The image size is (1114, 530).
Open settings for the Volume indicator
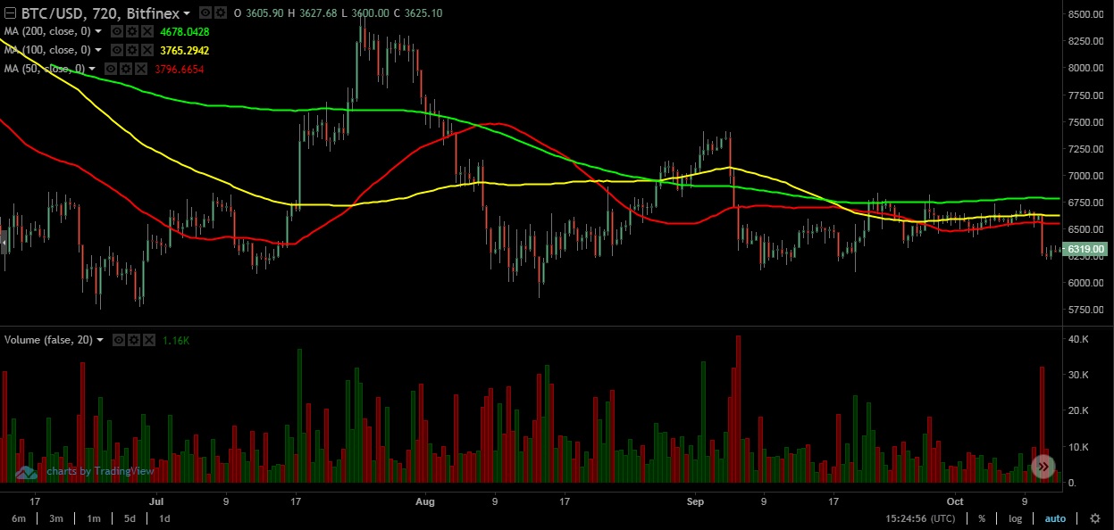(134, 341)
